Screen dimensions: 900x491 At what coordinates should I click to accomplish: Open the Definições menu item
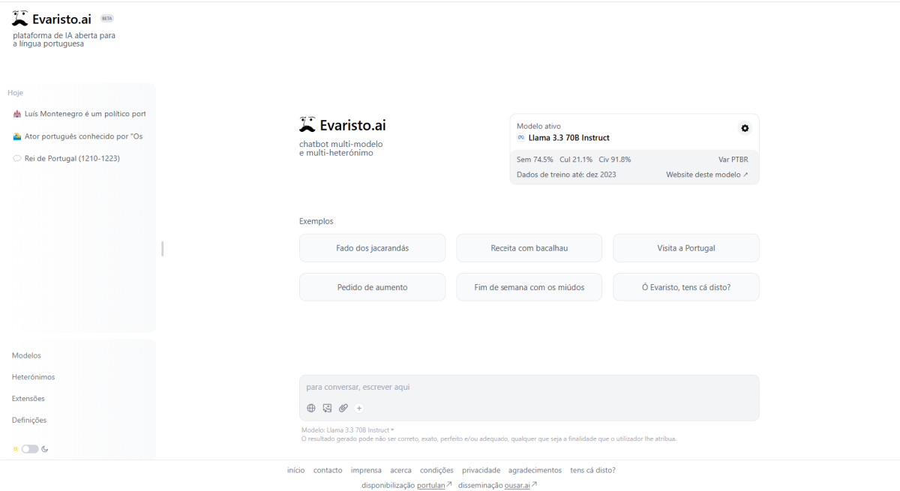(29, 421)
